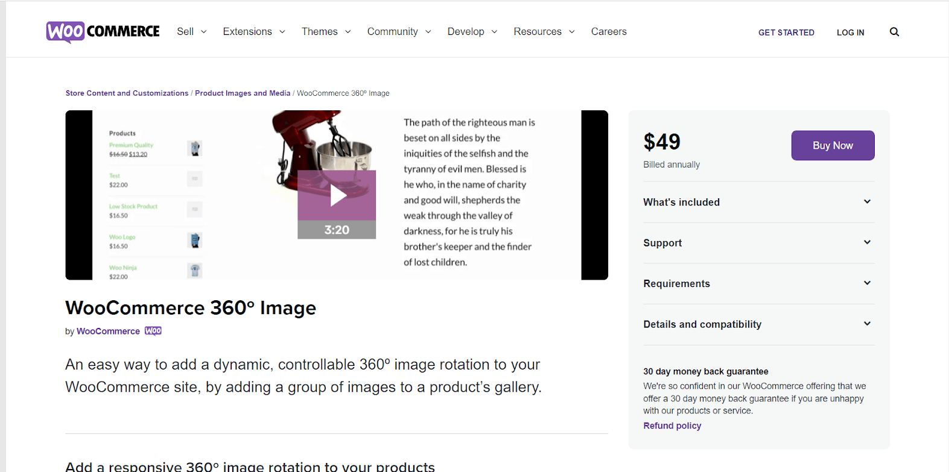Play the 360° Image product video
949x472 pixels.
(x=337, y=196)
